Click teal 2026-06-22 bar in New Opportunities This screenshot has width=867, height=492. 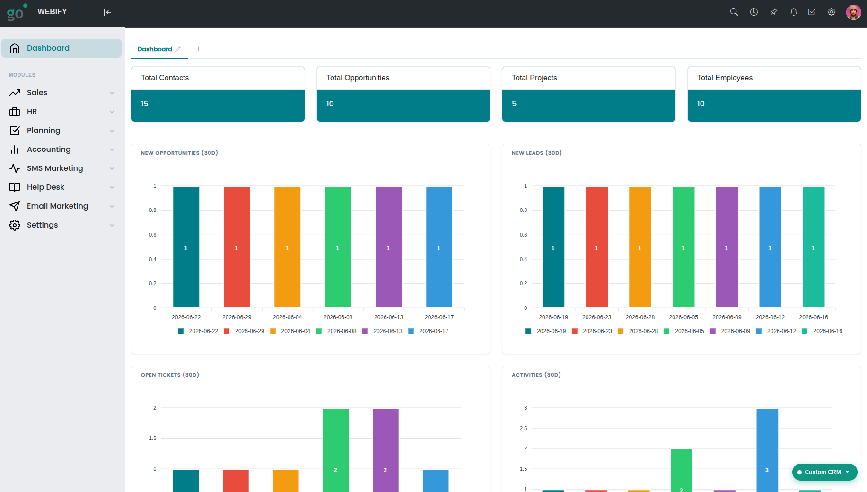pos(186,247)
